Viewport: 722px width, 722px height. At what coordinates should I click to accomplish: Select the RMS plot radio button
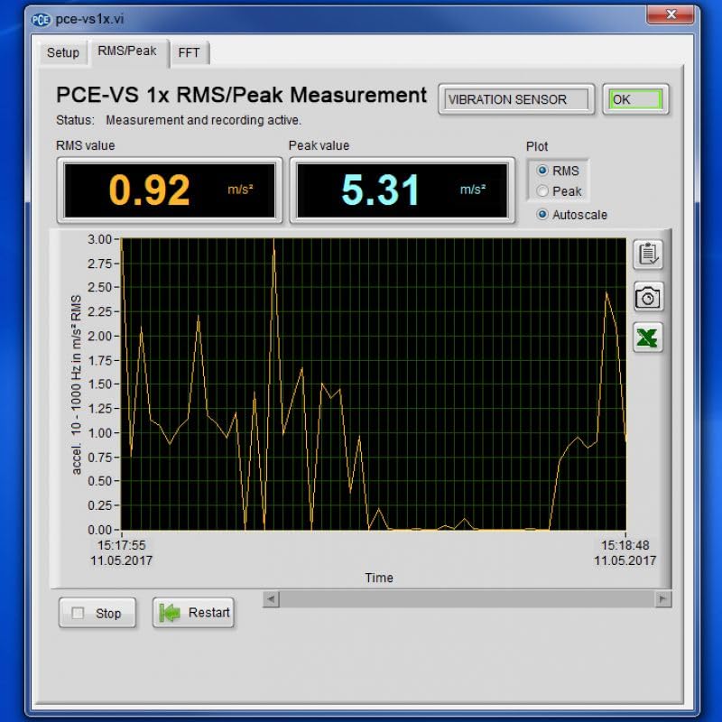[544, 171]
